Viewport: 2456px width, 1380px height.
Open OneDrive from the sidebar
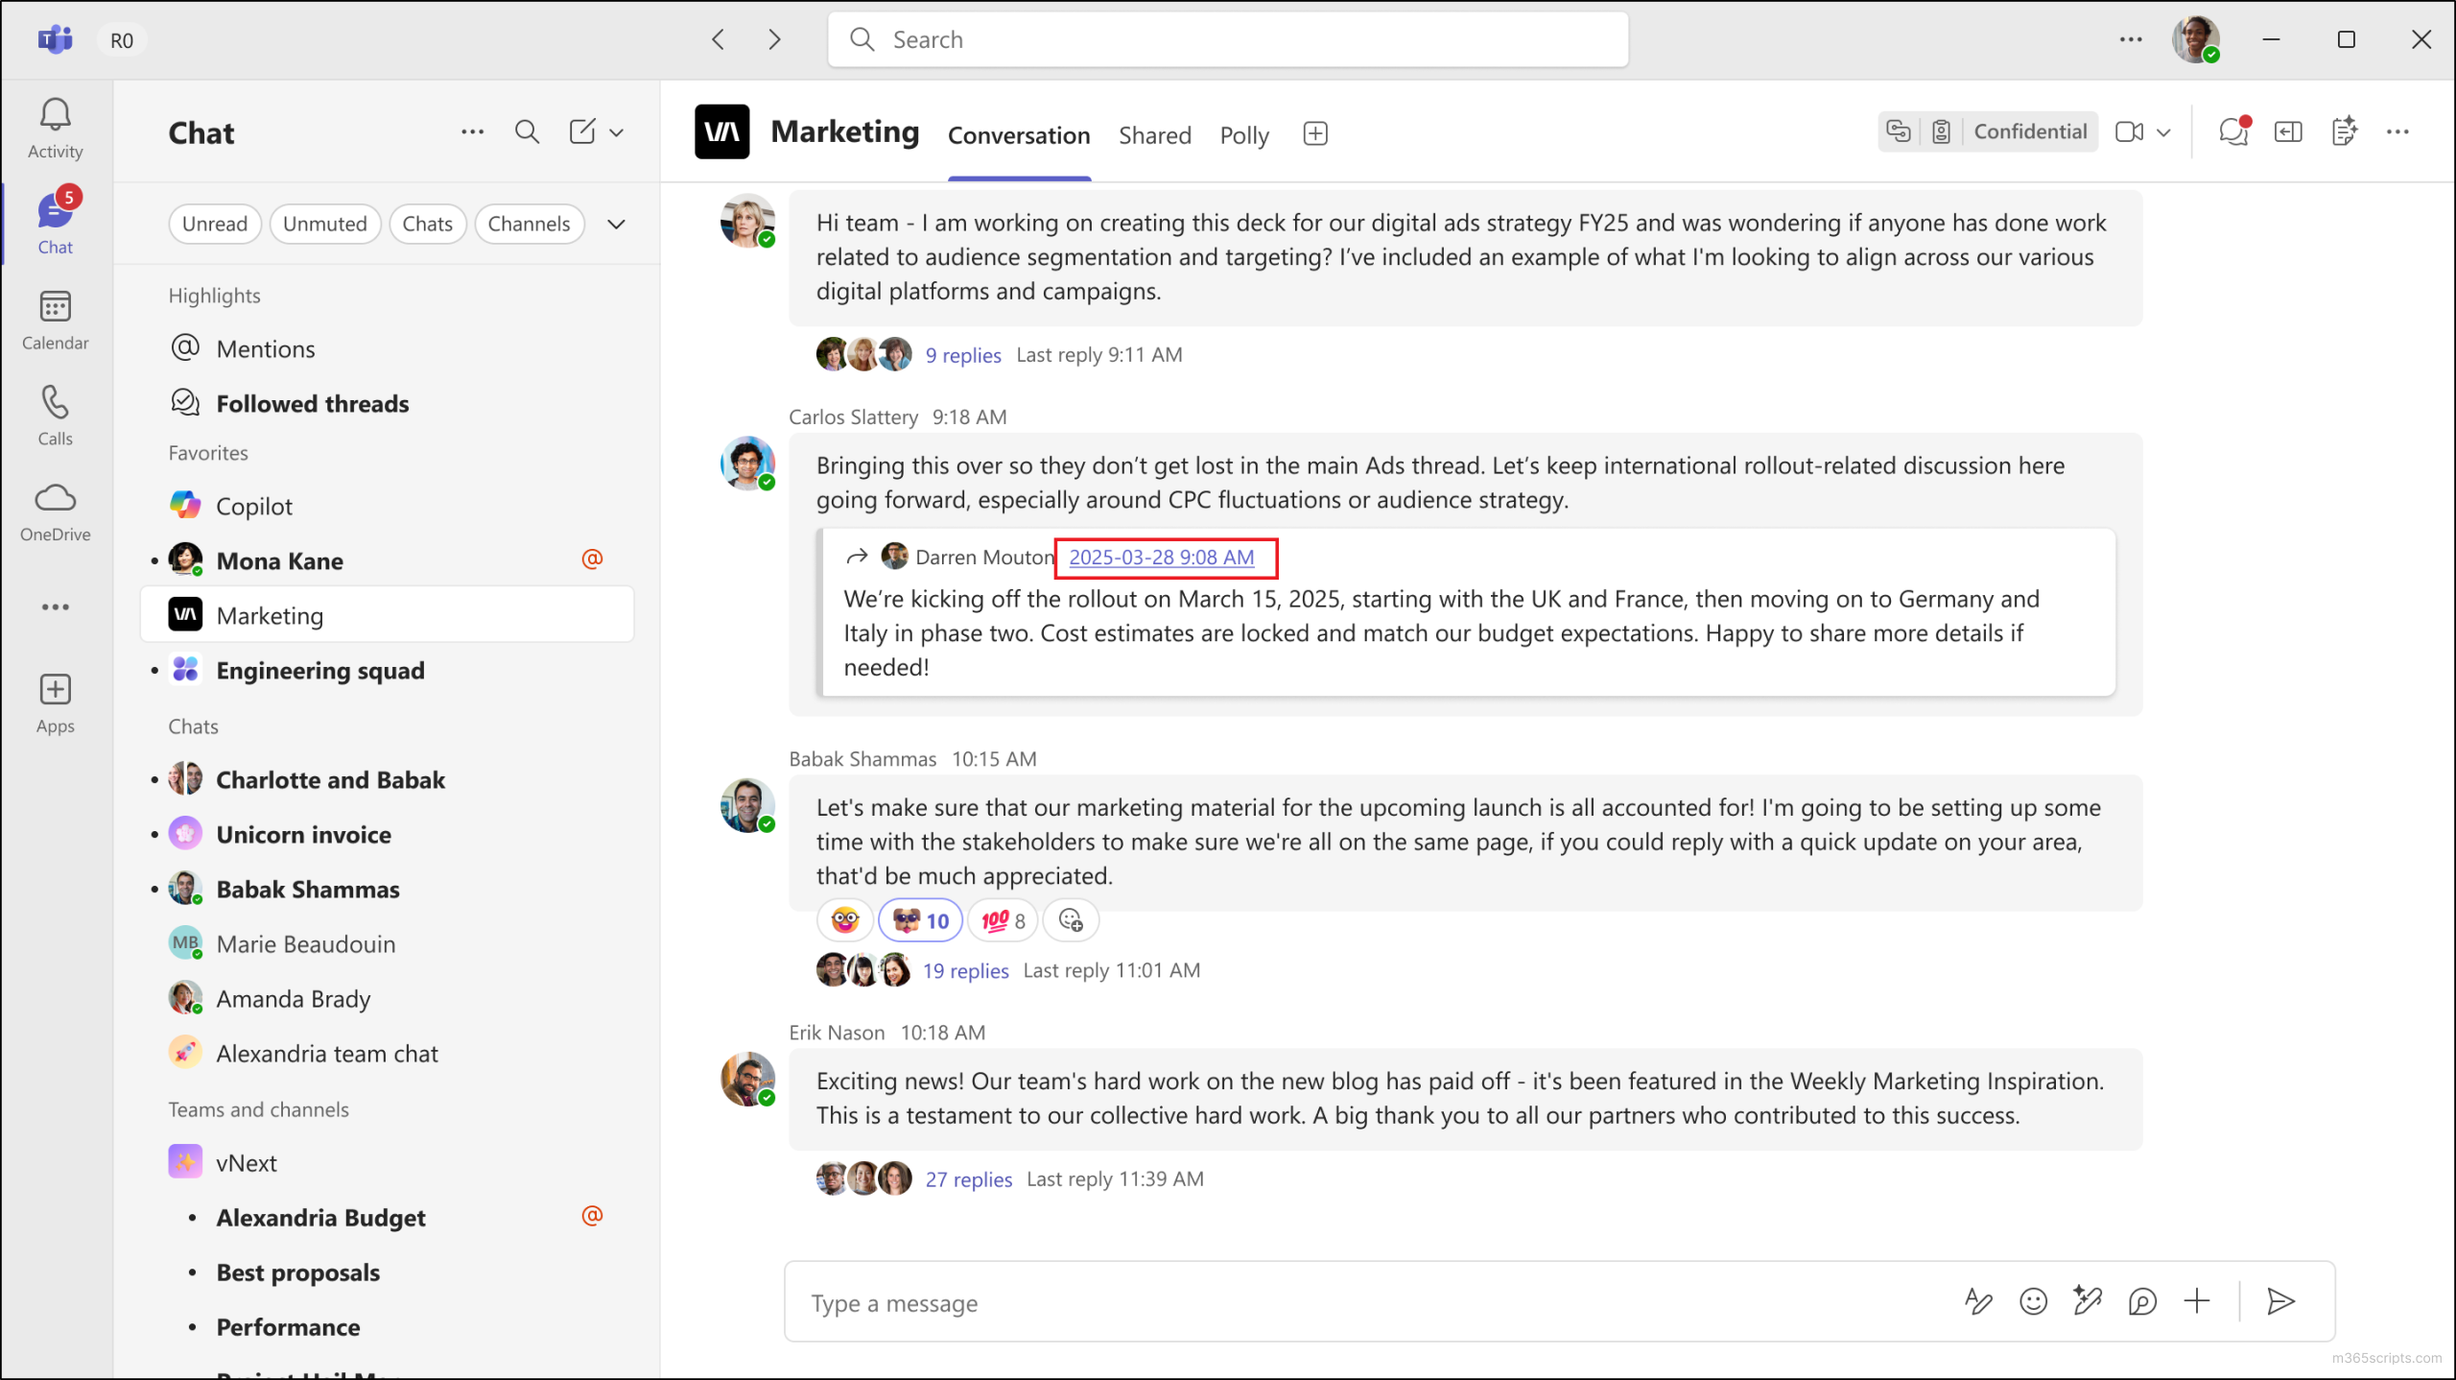coord(55,512)
